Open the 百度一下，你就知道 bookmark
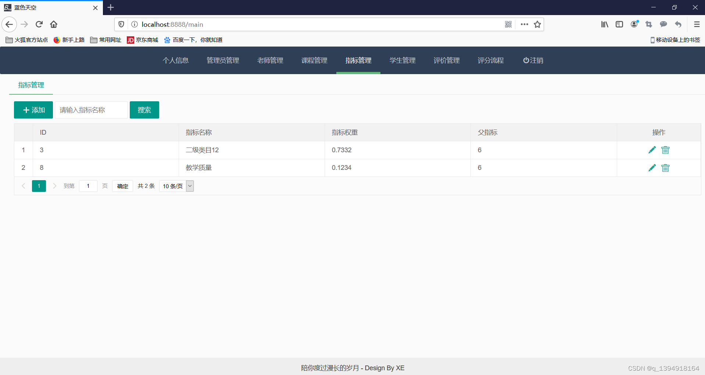The height and width of the screenshot is (375, 705). point(193,40)
